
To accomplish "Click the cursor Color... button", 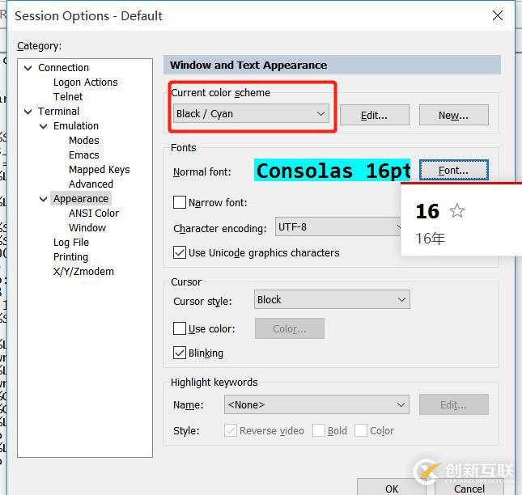I will (289, 328).
